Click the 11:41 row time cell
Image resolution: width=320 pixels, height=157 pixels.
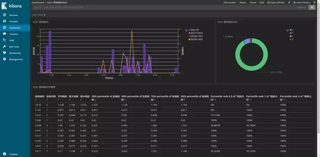[38, 110]
